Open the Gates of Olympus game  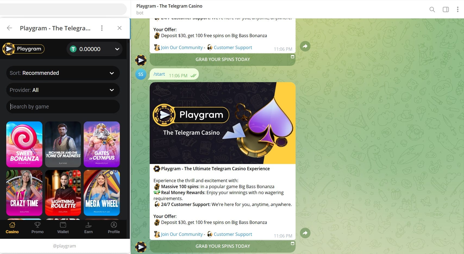pyautogui.click(x=102, y=144)
